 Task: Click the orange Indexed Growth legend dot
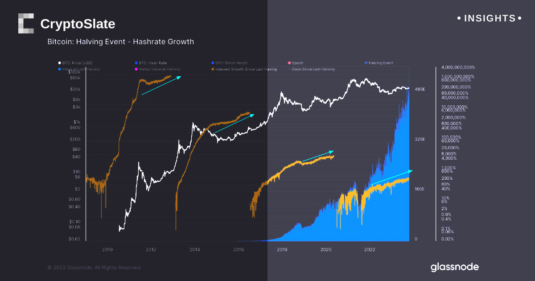[213, 70]
